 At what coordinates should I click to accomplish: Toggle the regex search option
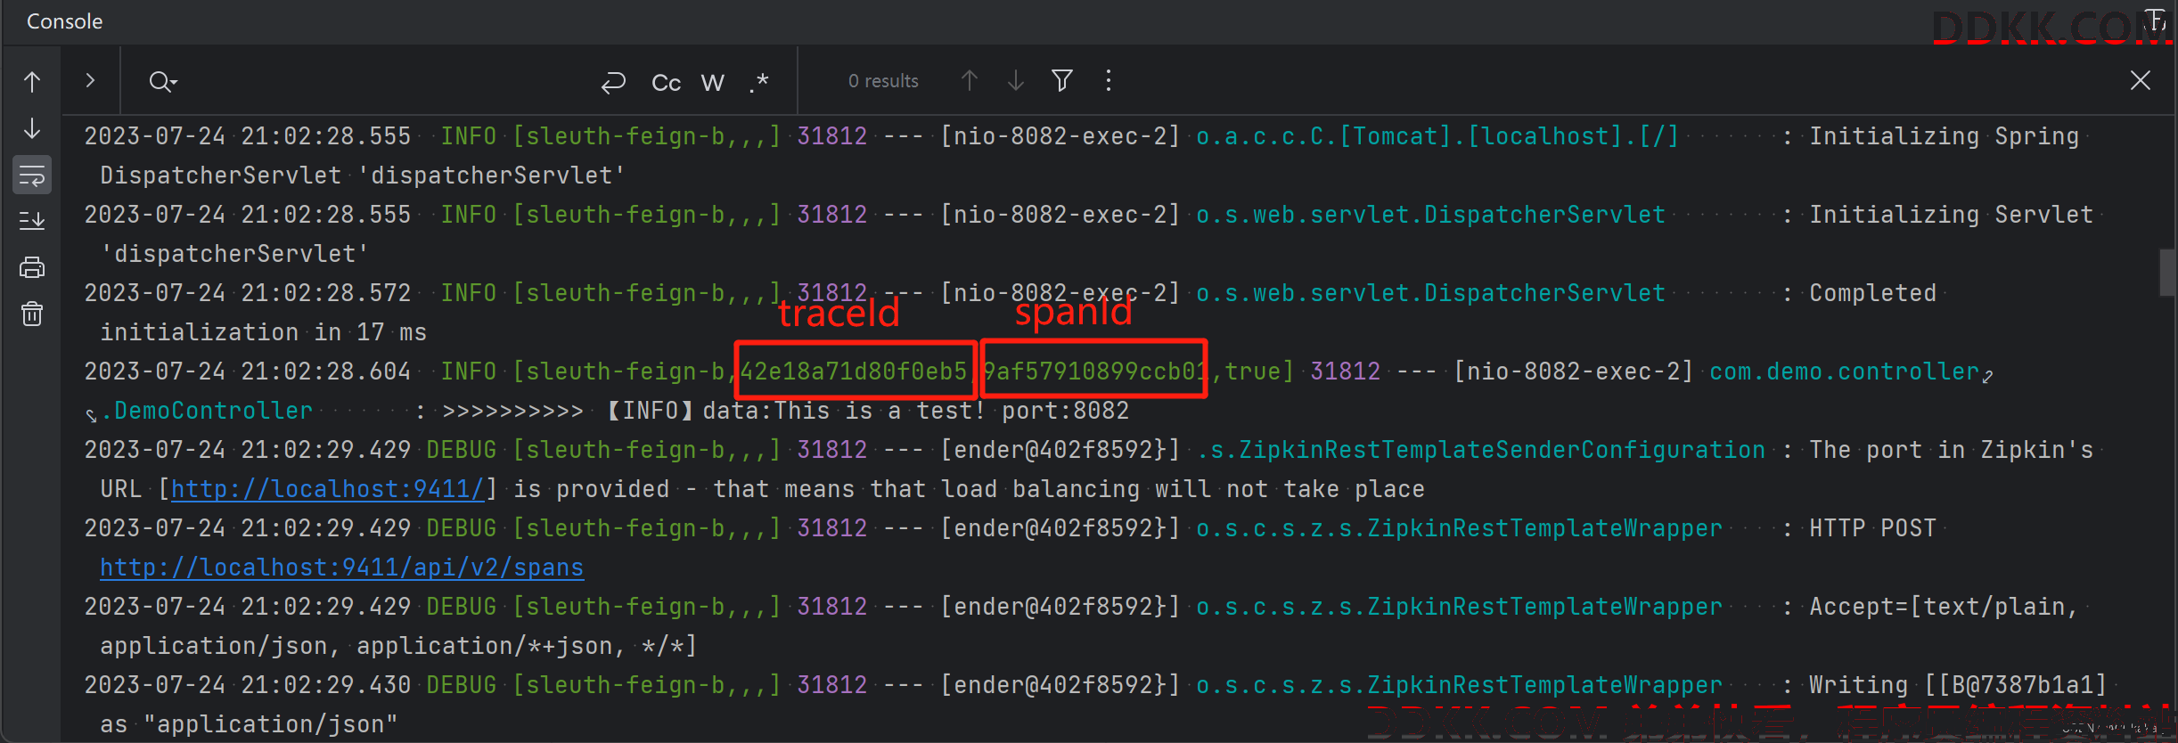tap(759, 83)
